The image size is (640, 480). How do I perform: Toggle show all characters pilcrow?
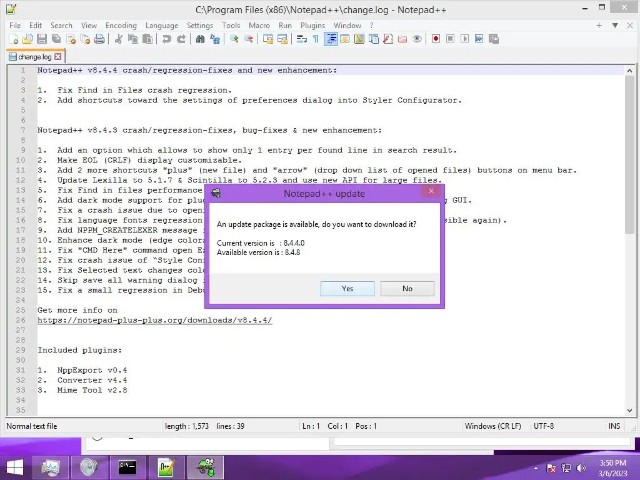(316, 39)
